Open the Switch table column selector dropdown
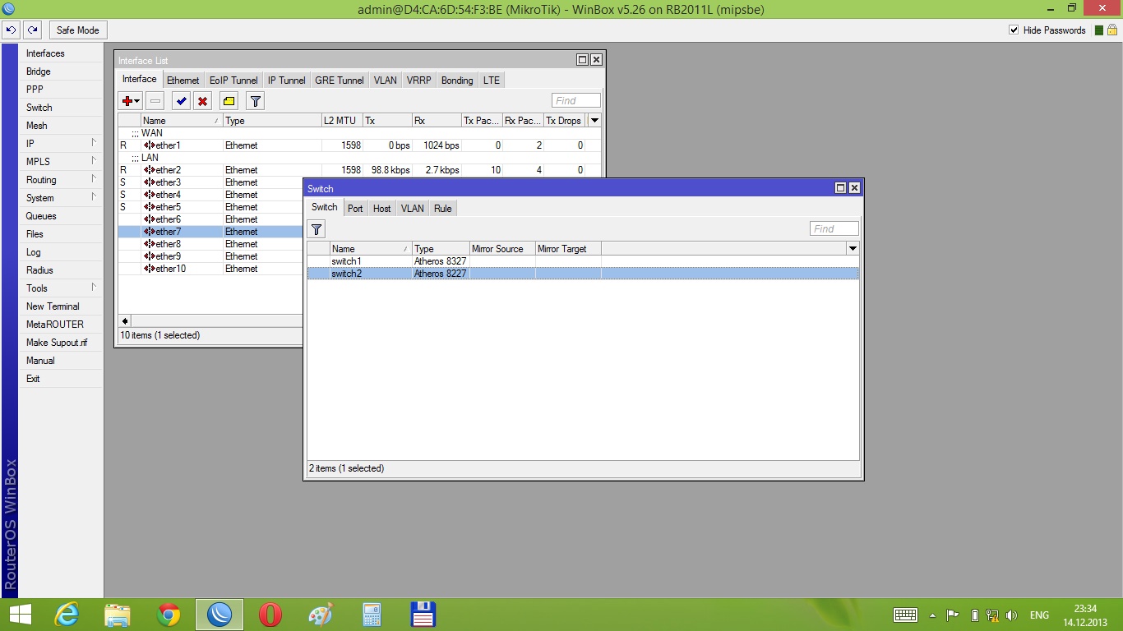Image resolution: width=1123 pixels, height=631 pixels. [853, 249]
